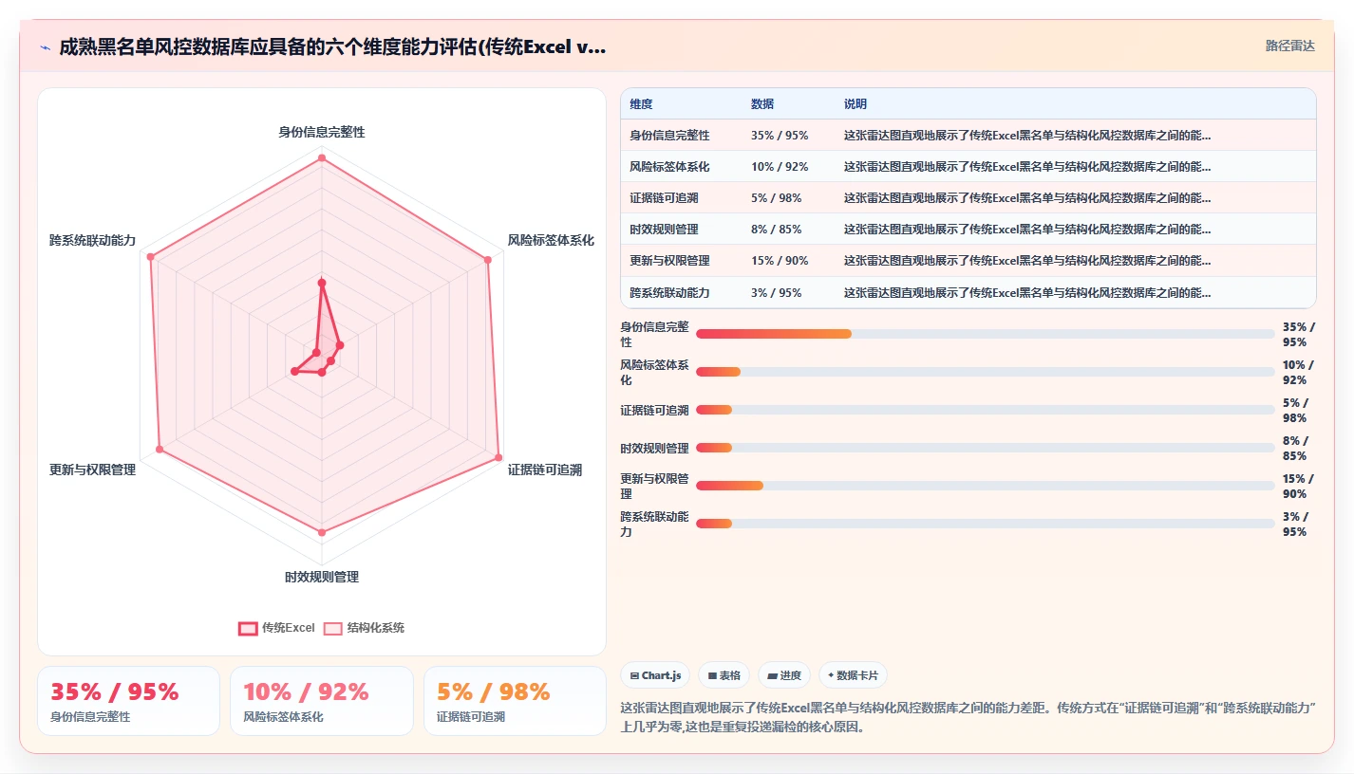Click the 风险标签体系化 progress bar
The height and width of the screenshot is (774, 1354).
click(986, 372)
